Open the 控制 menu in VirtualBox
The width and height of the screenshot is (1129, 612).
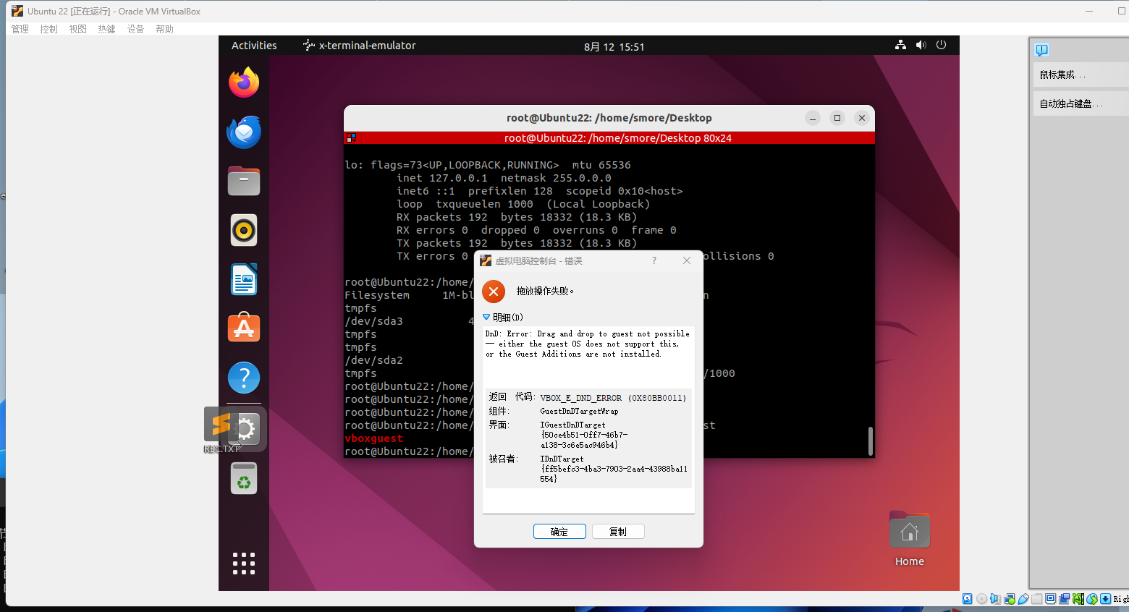pyautogui.click(x=48, y=29)
